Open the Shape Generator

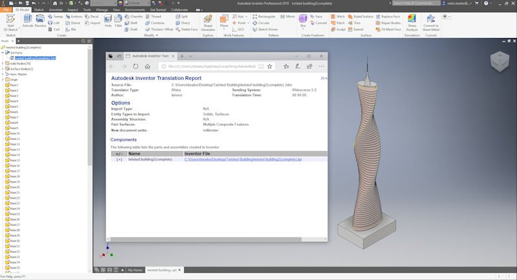[x=208, y=23]
